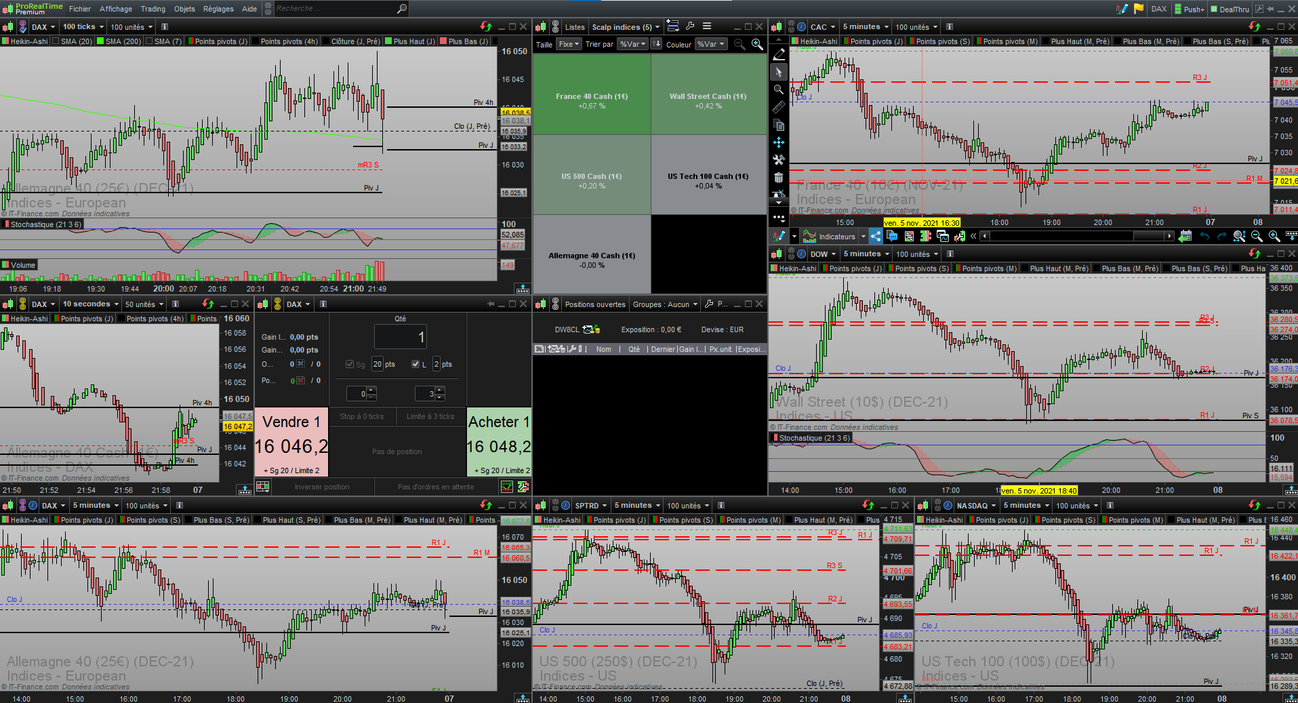Click the DealThru button in top bar
1298x703 pixels.
[x=1230, y=9]
